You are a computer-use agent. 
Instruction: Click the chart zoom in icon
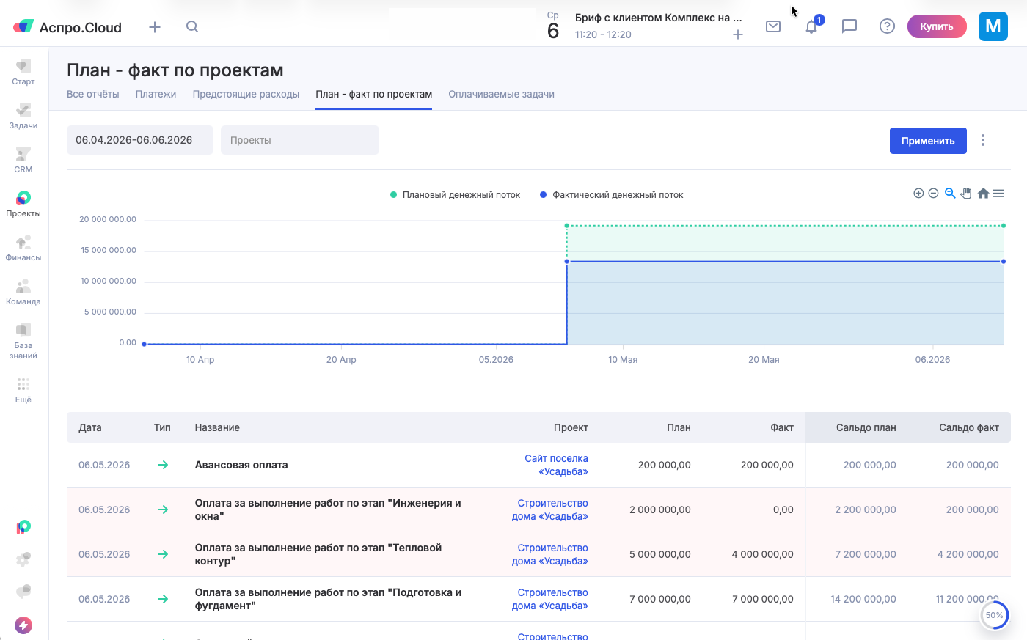[918, 194]
